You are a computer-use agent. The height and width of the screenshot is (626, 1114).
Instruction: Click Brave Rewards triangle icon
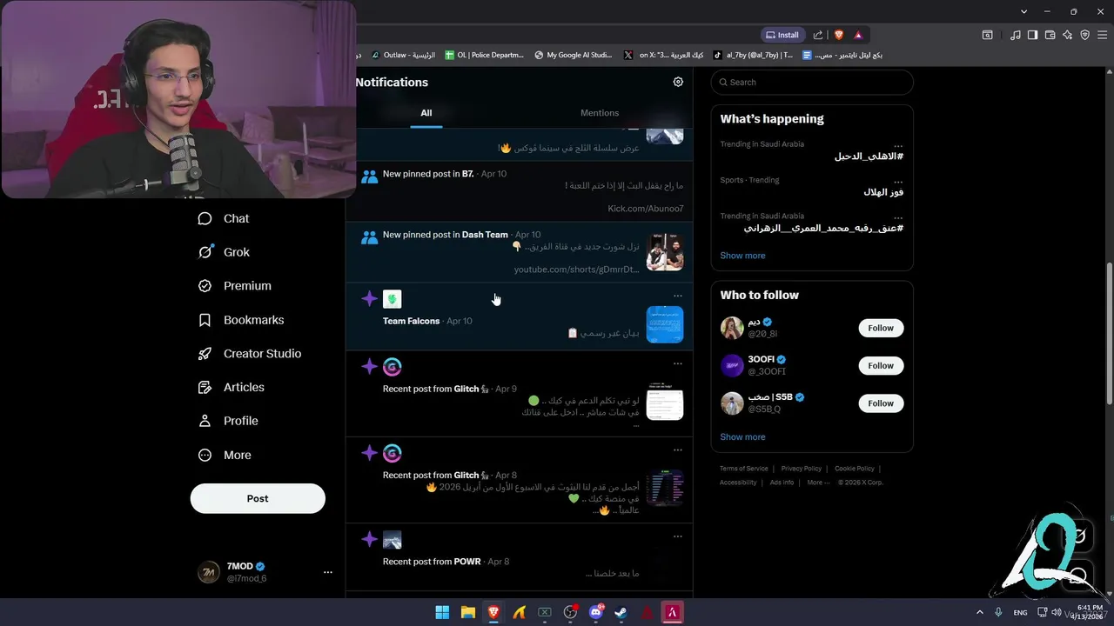[x=858, y=35]
